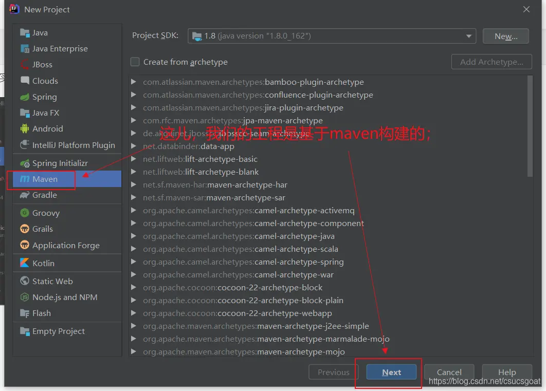
Task: Expand the camel-archetype-activemq entry arrow
Action: pos(134,211)
